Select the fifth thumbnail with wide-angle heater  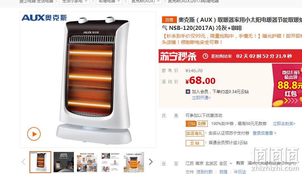(x=134, y=162)
